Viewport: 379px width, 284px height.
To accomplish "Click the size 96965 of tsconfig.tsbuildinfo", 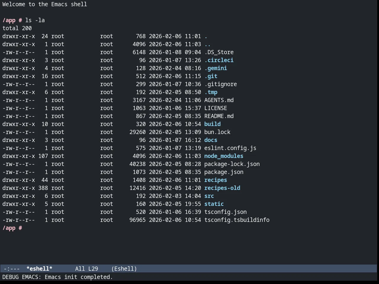I will (137, 220).
